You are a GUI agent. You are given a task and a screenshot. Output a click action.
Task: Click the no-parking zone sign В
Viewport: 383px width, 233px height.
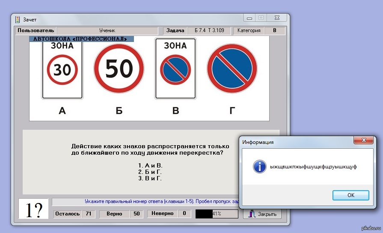pos(175,69)
